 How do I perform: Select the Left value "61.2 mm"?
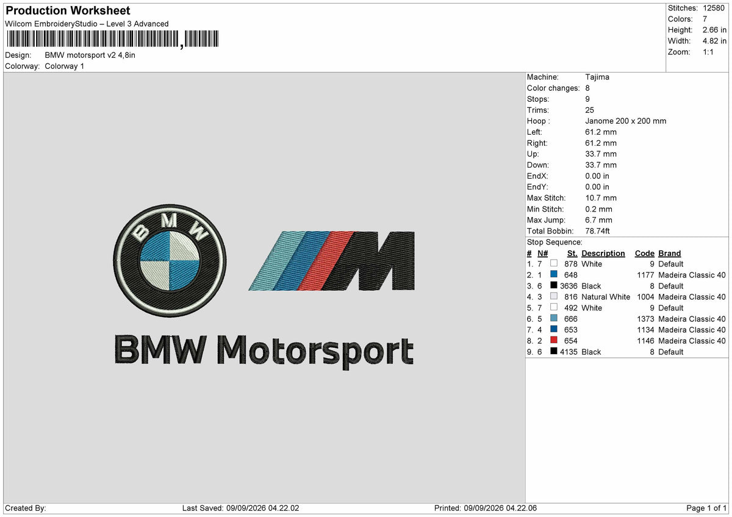click(x=601, y=132)
